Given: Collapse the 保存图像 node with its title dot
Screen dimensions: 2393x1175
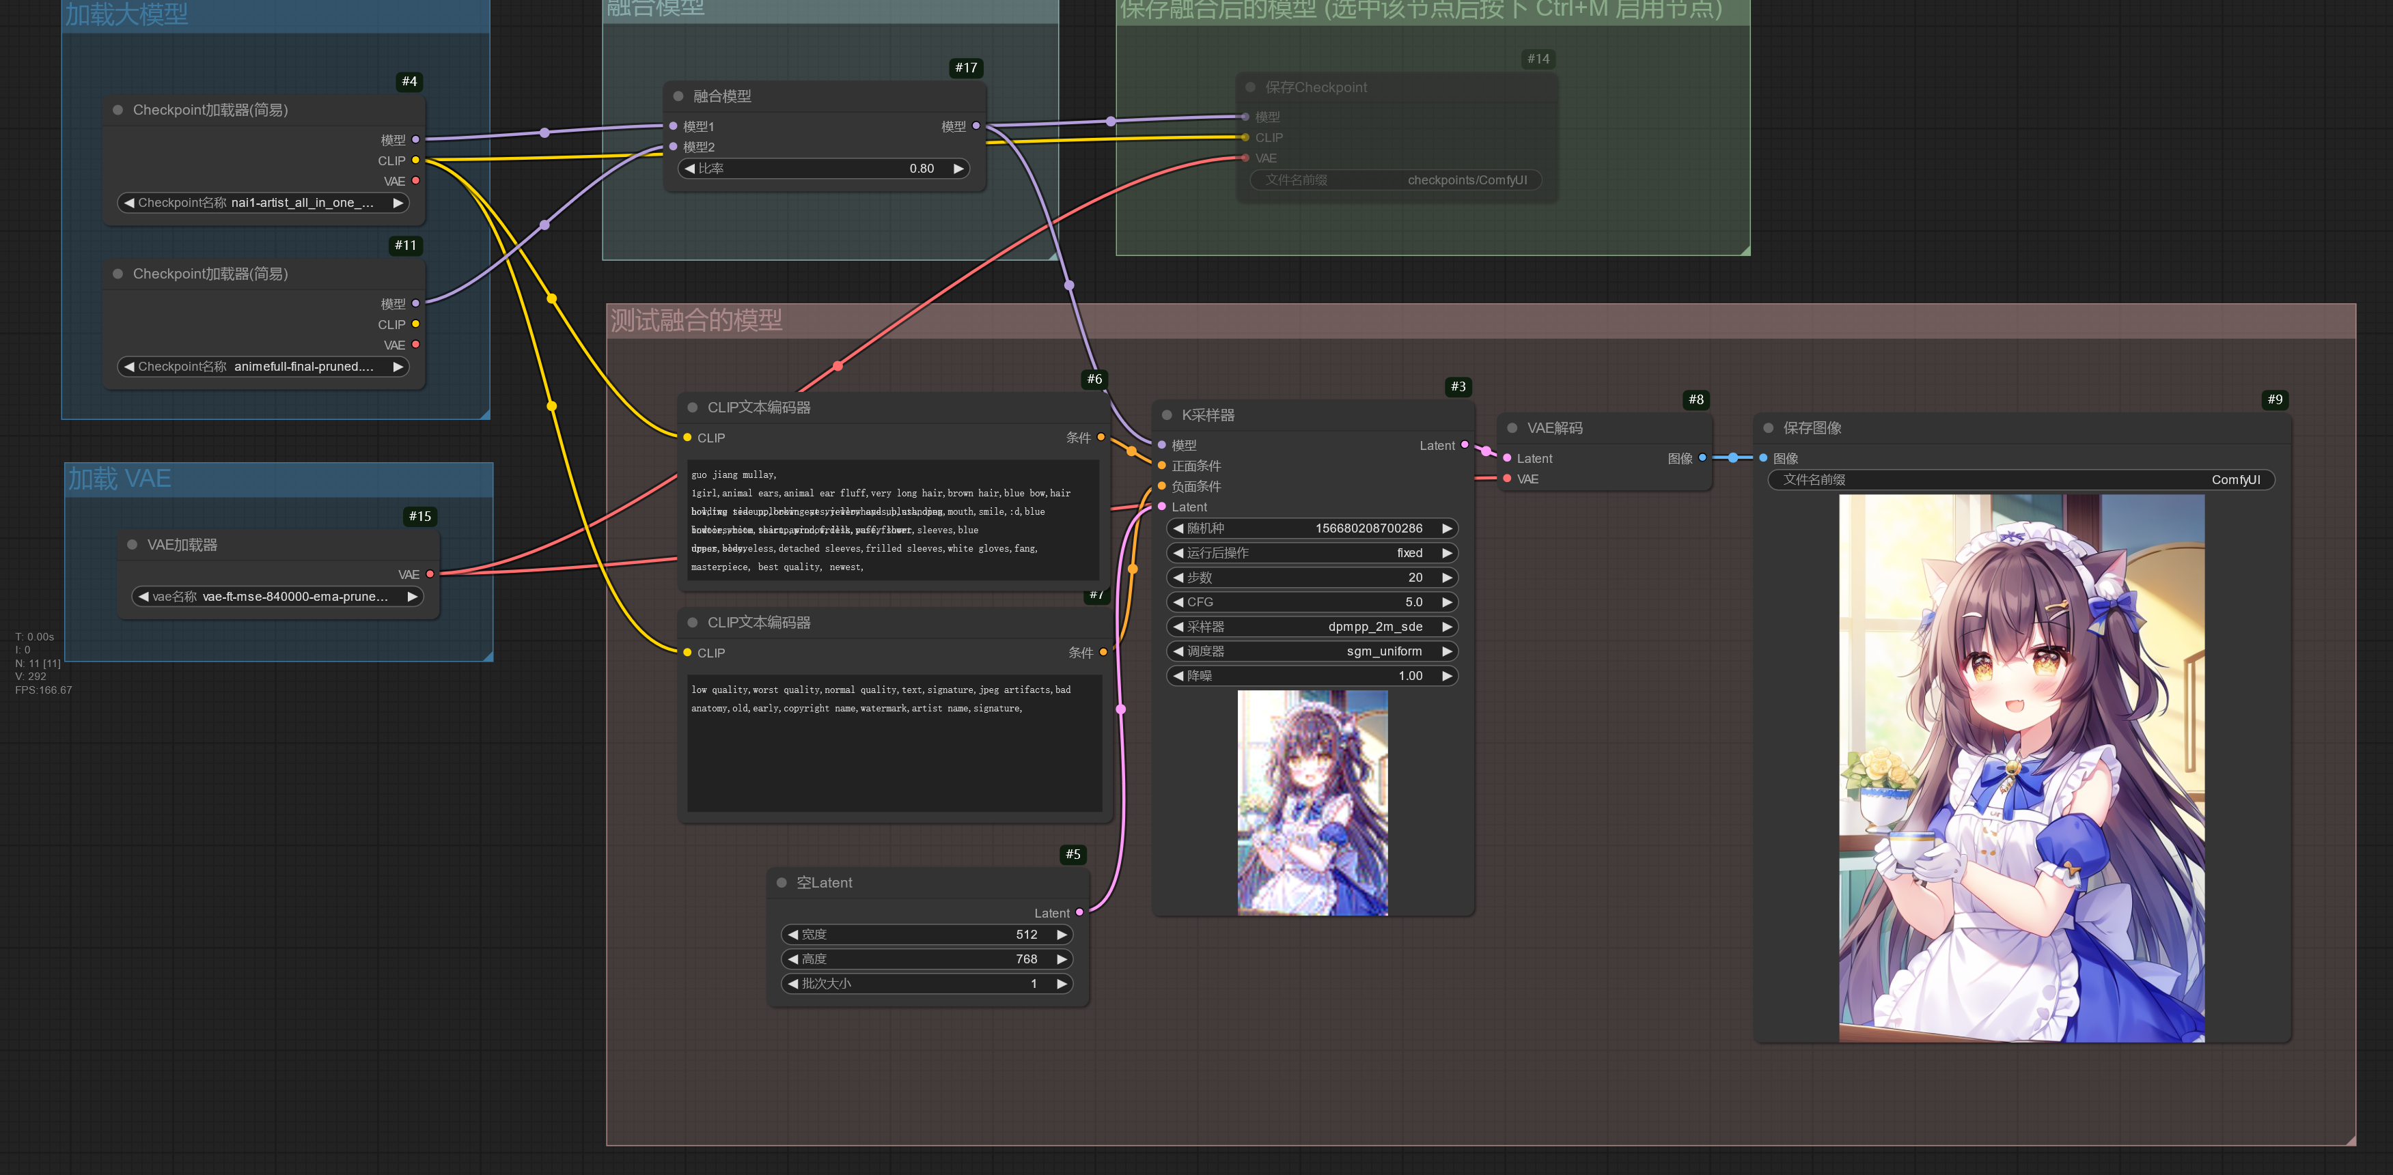Looking at the screenshot, I should (1767, 428).
